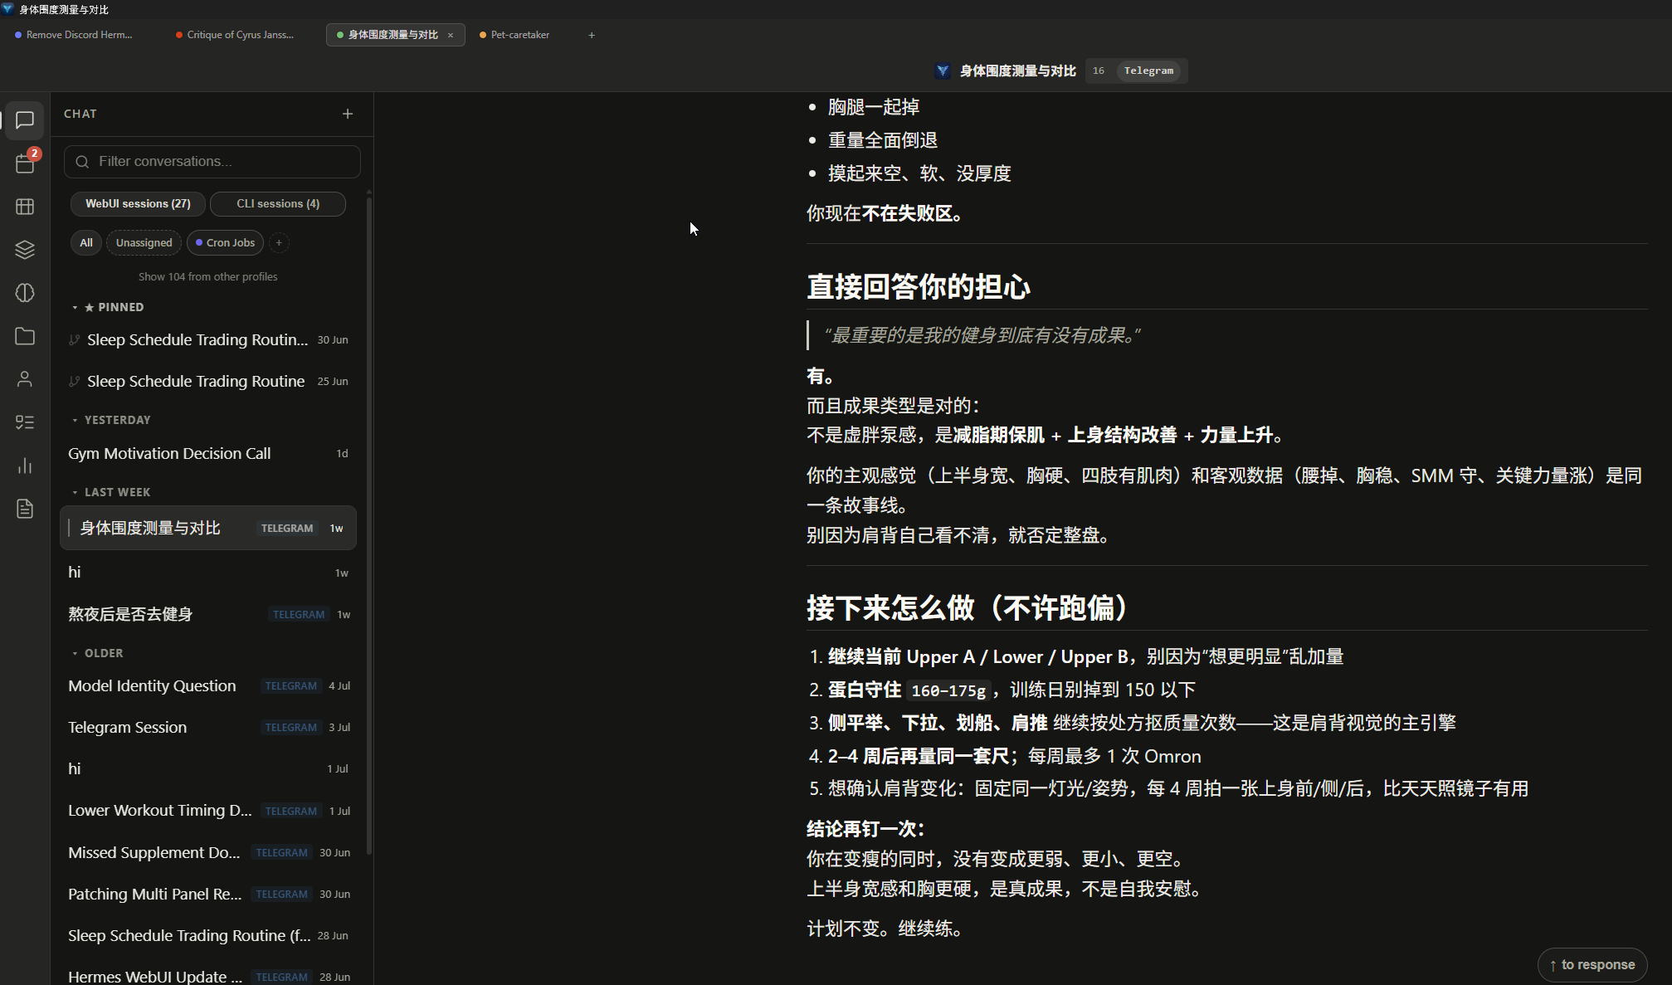
Task: Open the checklist tasks icon in sidebar
Action: click(x=25, y=422)
